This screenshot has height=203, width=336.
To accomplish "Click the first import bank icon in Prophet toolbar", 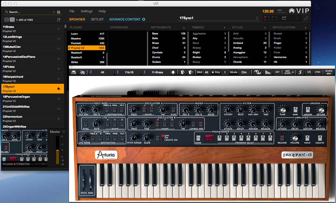I will tap(182, 72).
